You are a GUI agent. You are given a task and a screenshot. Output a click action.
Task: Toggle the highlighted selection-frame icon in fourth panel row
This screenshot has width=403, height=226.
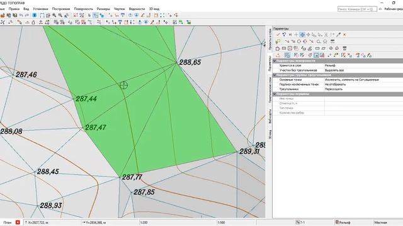coord(316,55)
